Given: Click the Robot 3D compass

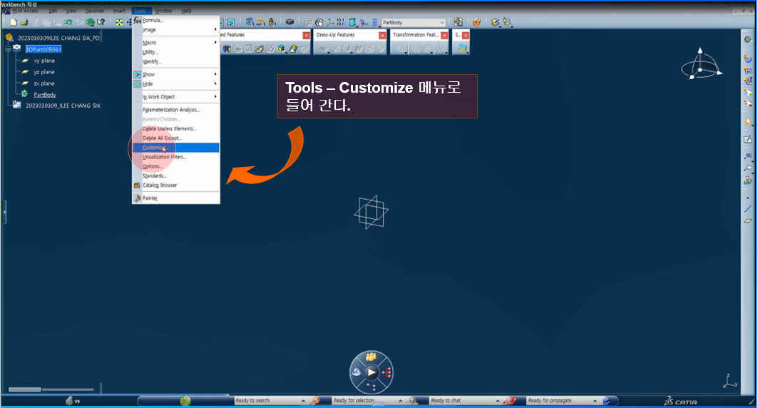Looking at the screenshot, I should tap(702, 65).
